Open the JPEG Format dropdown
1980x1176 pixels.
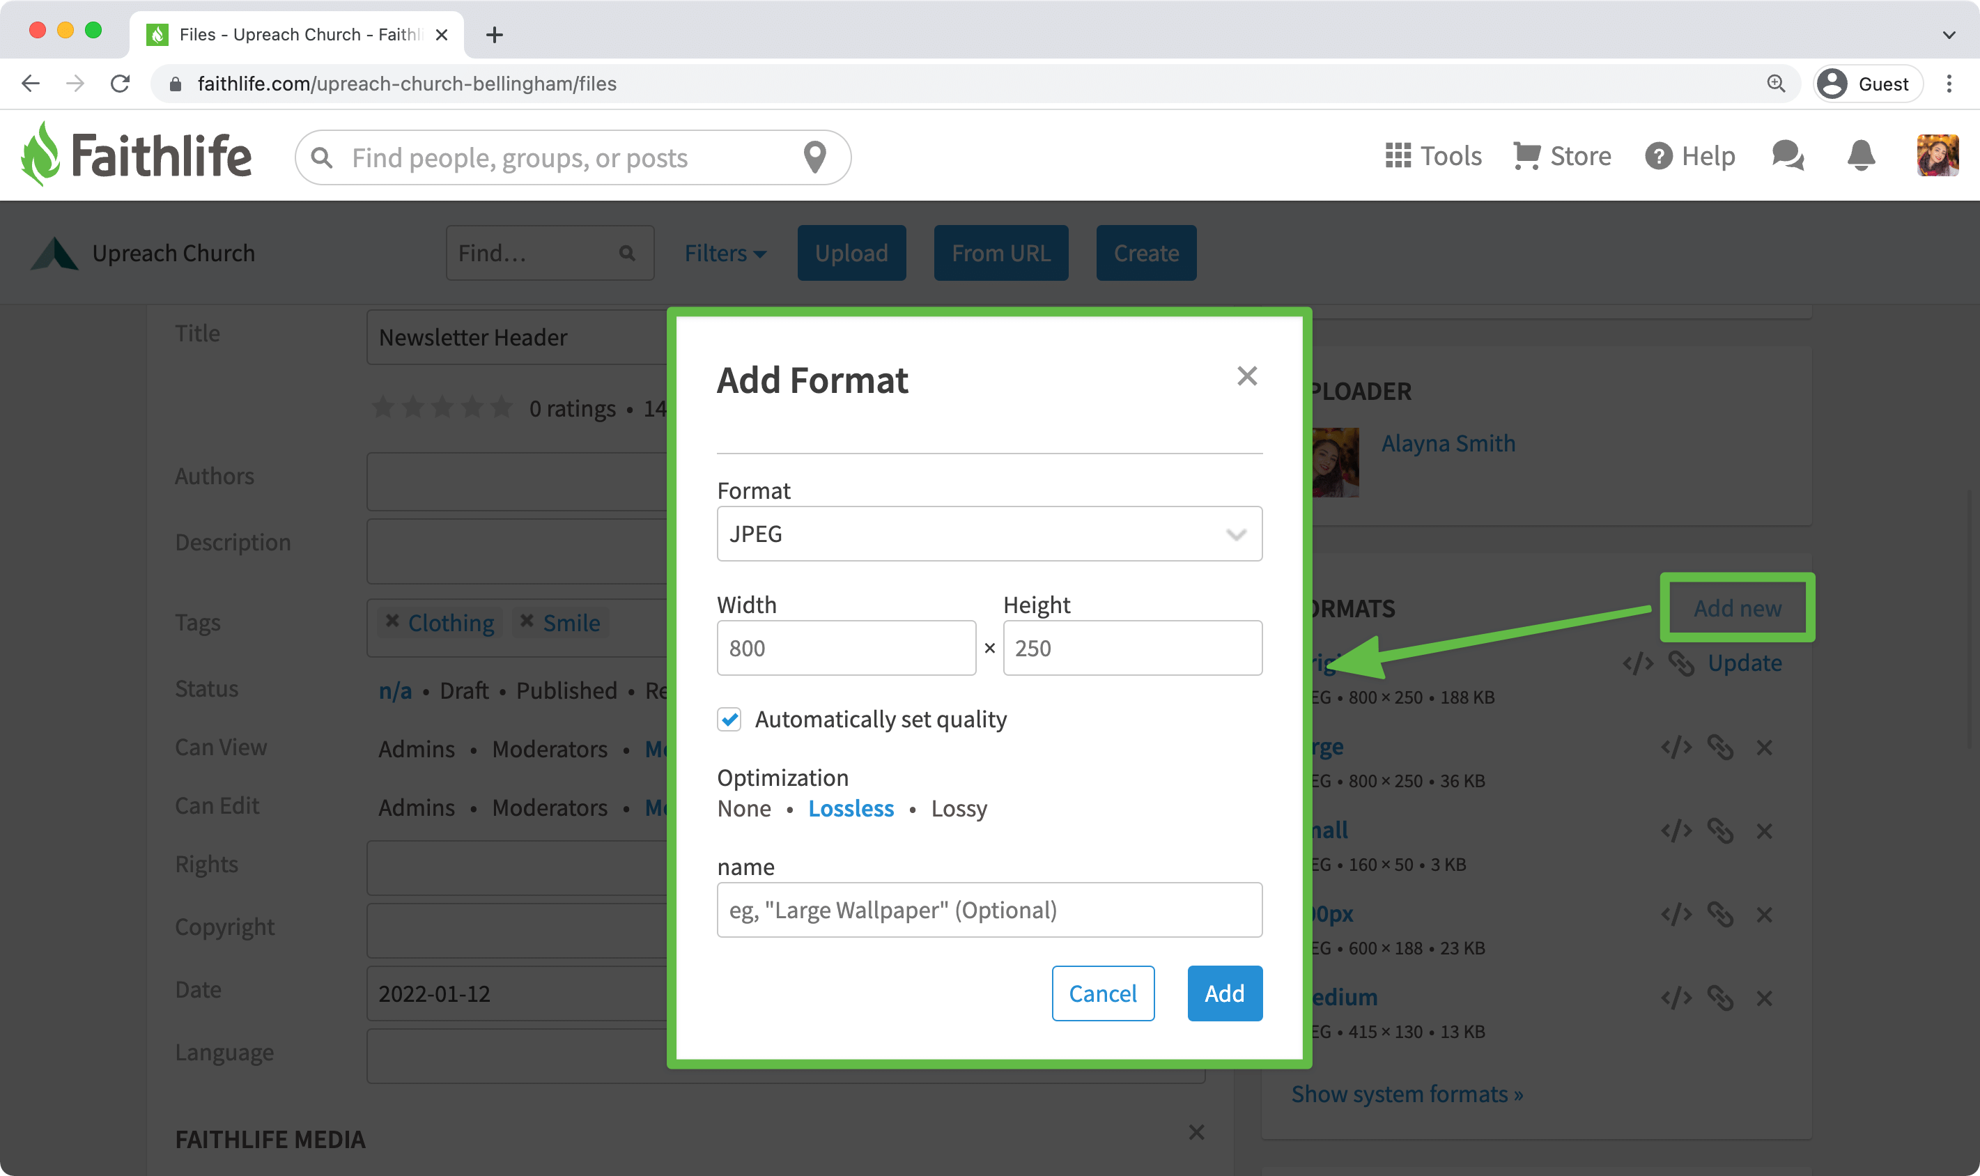989,534
